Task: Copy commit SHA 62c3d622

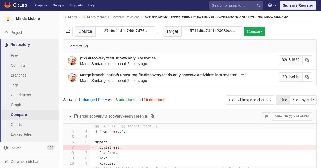Action: tap(307, 60)
